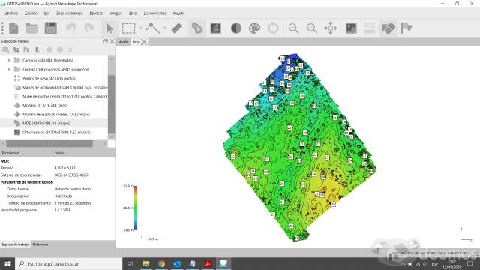Switch to the Referencia panel tab
Screen dimensions: 480x270
click(x=40, y=244)
